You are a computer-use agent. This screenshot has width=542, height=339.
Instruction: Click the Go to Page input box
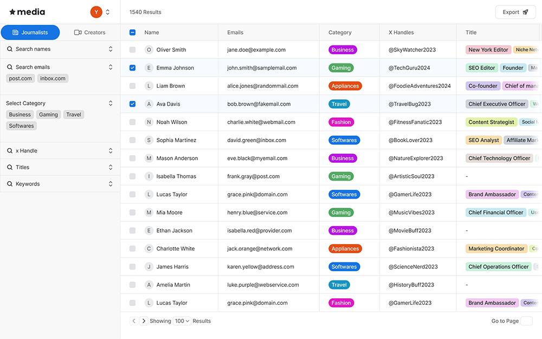pos(526,321)
